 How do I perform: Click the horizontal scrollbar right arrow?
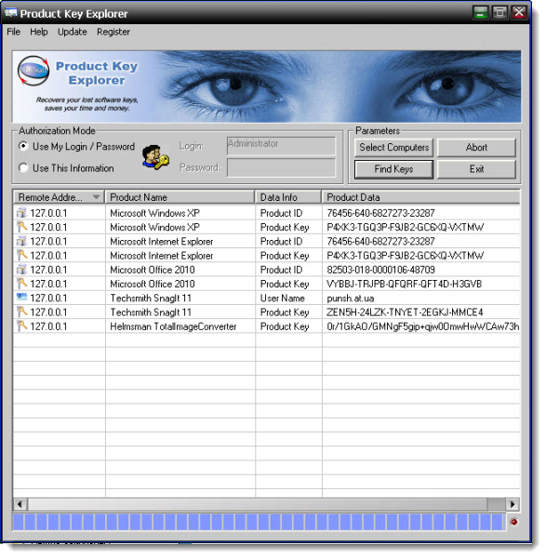[x=513, y=504]
